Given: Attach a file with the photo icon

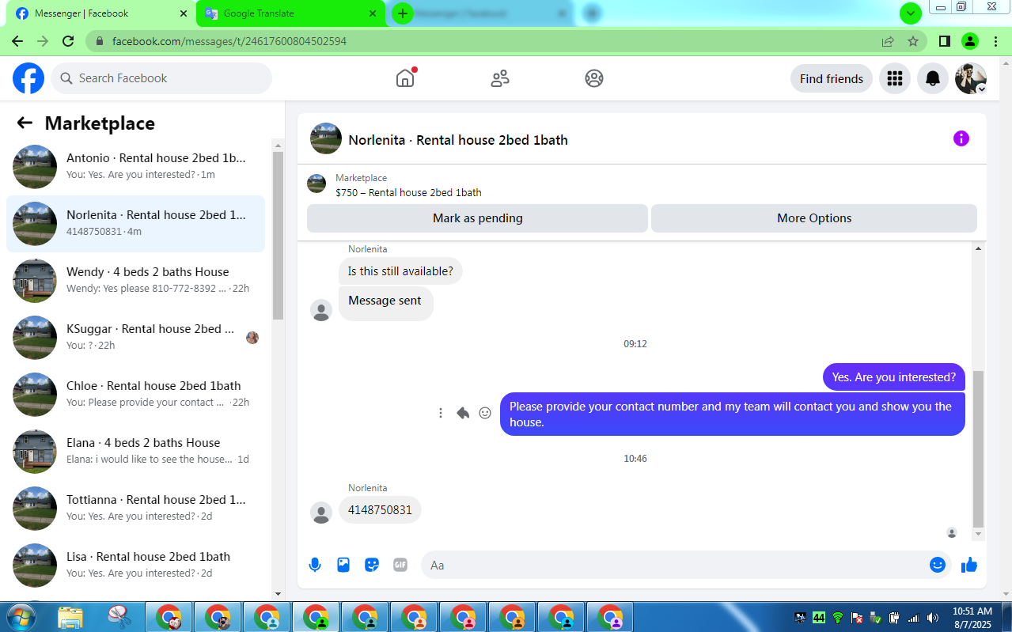Looking at the screenshot, I should click(x=343, y=565).
